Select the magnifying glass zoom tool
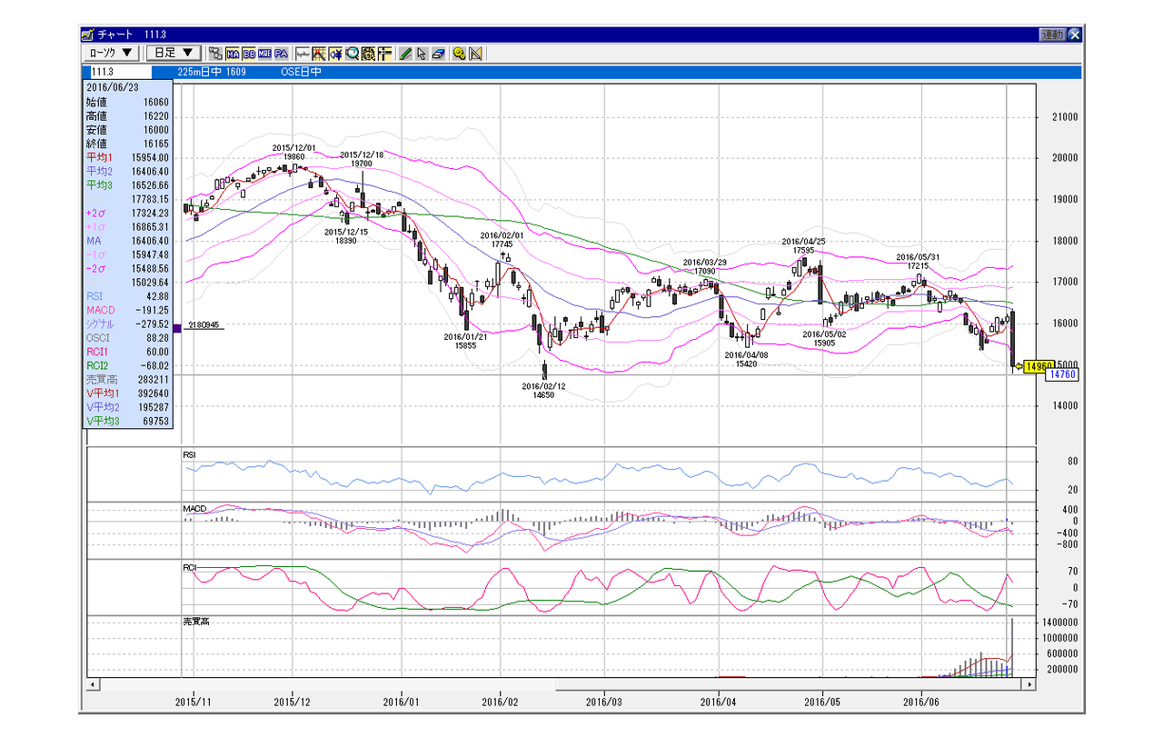Screen dimensions: 1163x737 (x=352, y=53)
